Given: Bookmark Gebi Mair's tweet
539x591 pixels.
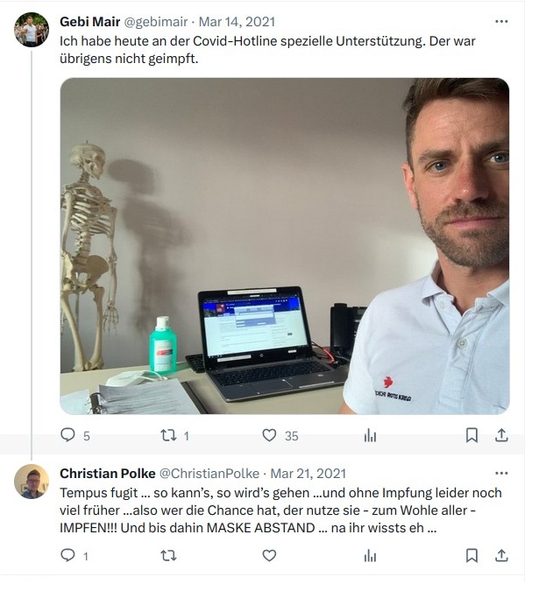Looking at the screenshot, I should click(x=472, y=435).
